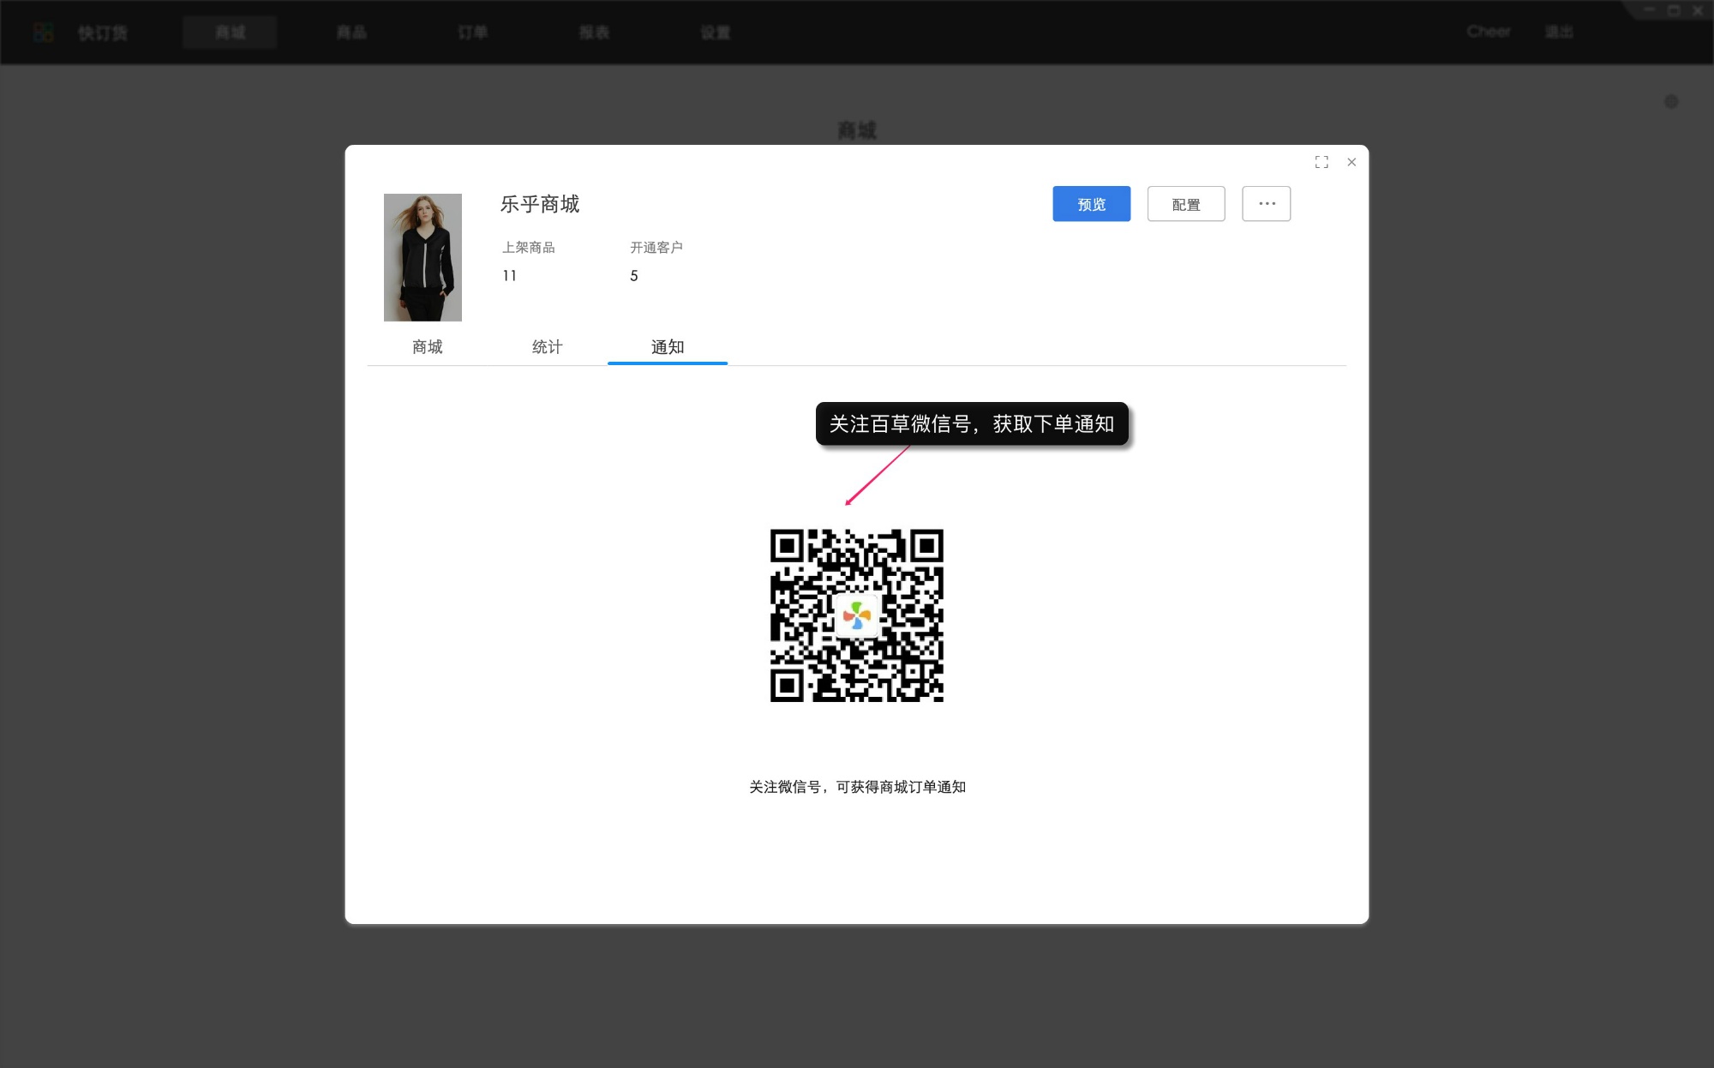1714x1068 pixels.
Task: Open the ellipsis more-options button
Action: tap(1266, 203)
